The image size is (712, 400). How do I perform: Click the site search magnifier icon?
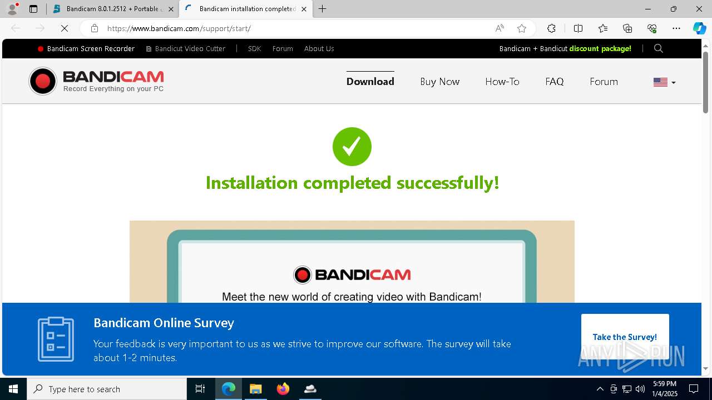659,48
